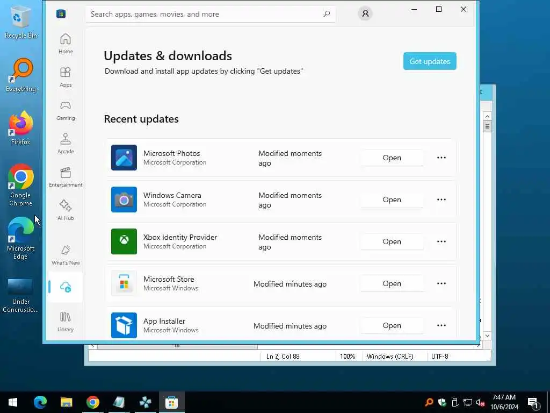Open the Arcade section
The height and width of the screenshot is (413, 550).
click(66, 144)
